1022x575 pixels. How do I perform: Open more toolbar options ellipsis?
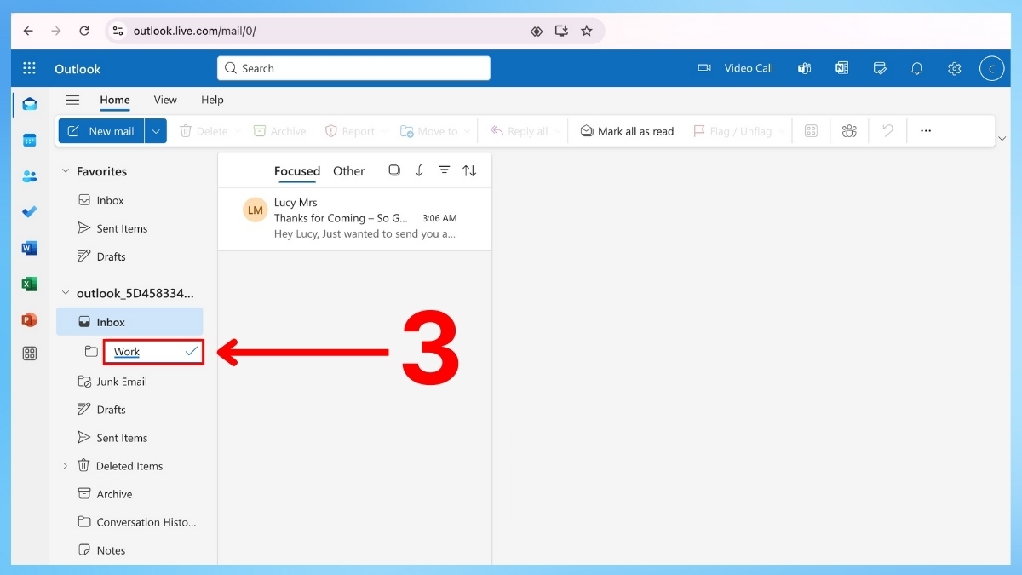[926, 131]
